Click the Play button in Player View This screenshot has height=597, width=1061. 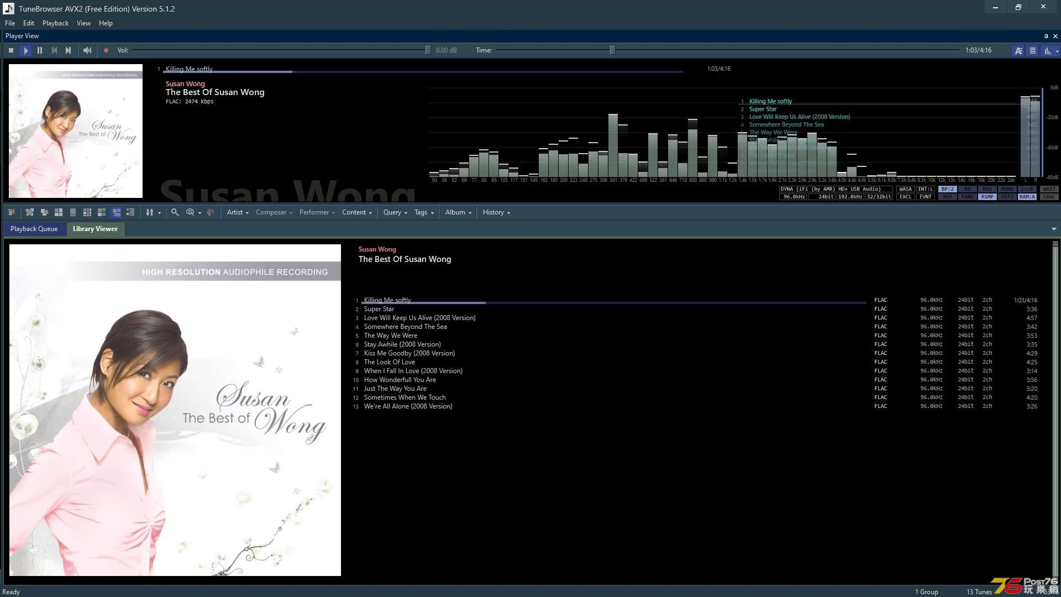[x=25, y=50]
